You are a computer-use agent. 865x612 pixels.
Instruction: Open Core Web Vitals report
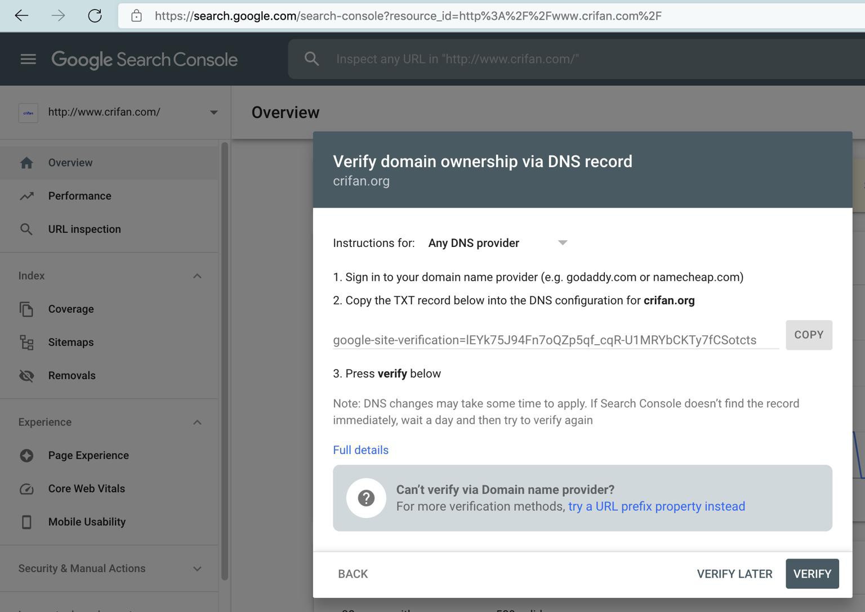click(x=109, y=489)
